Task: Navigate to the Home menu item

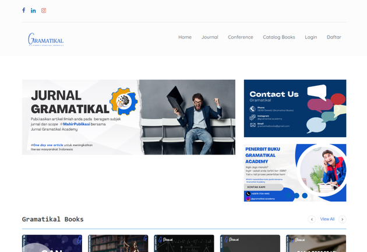Action: point(185,37)
